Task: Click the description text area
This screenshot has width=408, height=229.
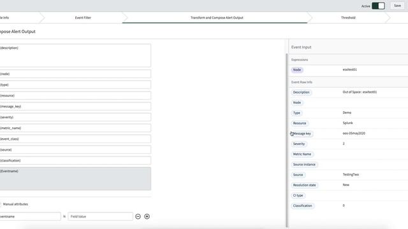Action: click(x=75, y=55)
